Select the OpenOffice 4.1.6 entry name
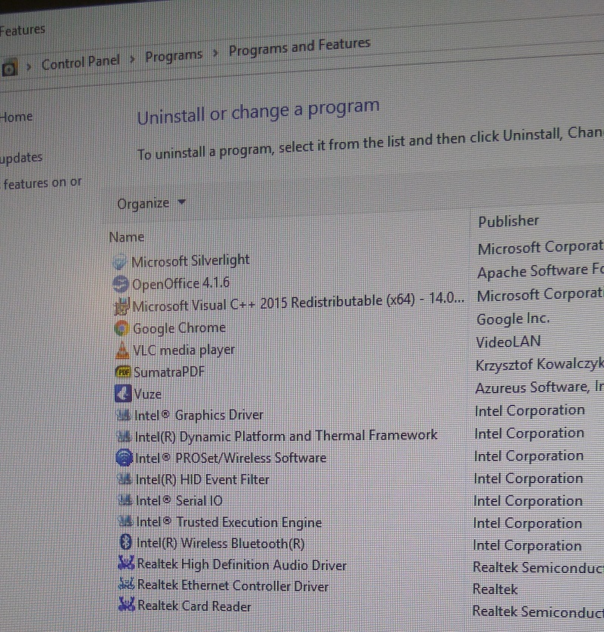Screen dimensions: 604x632 coord(181,284)
